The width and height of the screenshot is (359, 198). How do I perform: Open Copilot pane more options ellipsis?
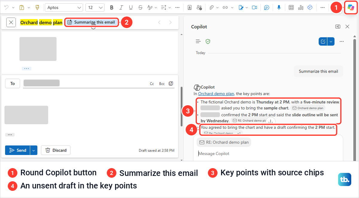pos(342,42)
